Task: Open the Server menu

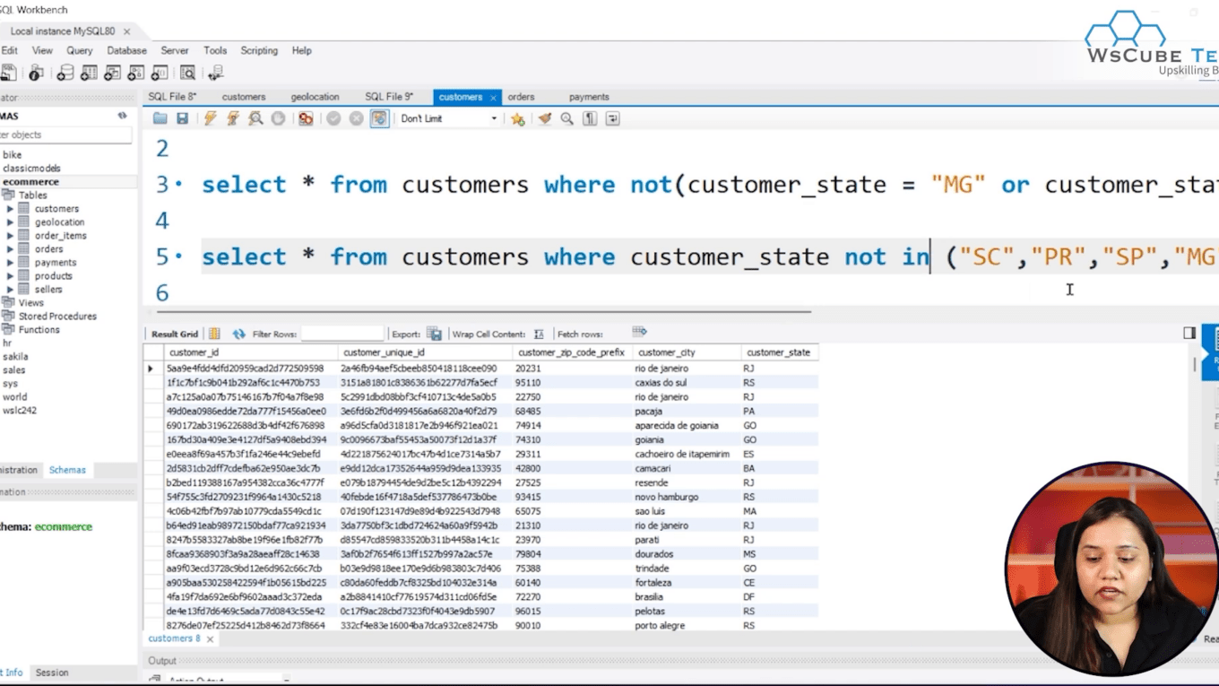Action: coord(175,51)
